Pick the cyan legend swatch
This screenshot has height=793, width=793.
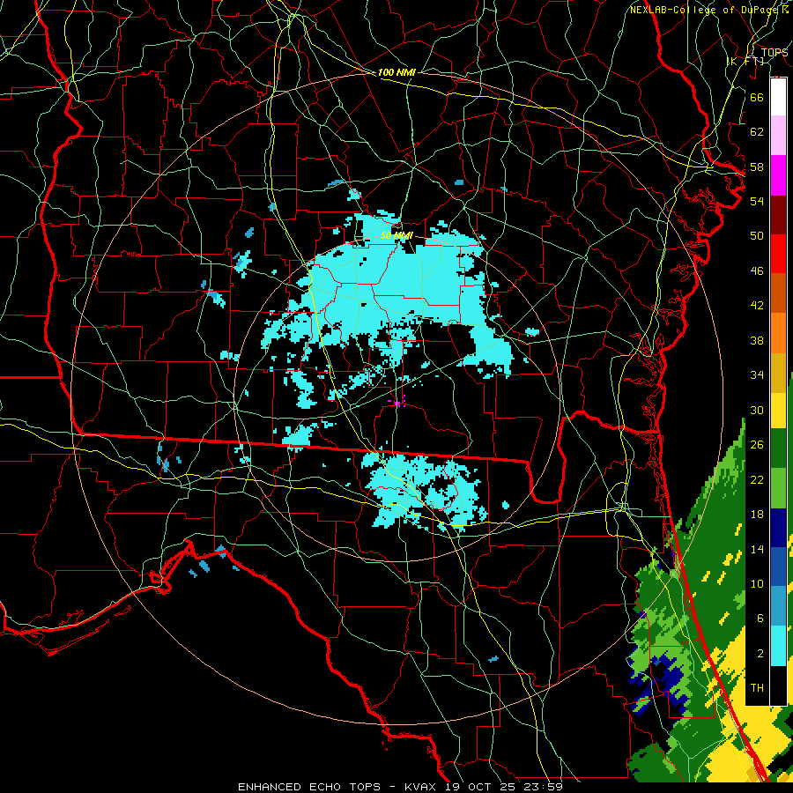point(778,646)
